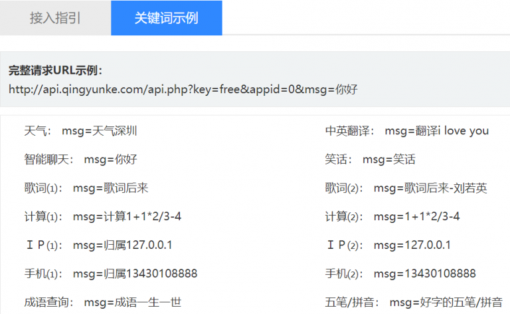Select the msg=翻译i love you example

[x=436, y=131]
